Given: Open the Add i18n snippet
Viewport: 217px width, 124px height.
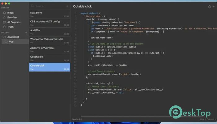Looking at the screenshot, I should pyautogui.click(x=50, y=32).
